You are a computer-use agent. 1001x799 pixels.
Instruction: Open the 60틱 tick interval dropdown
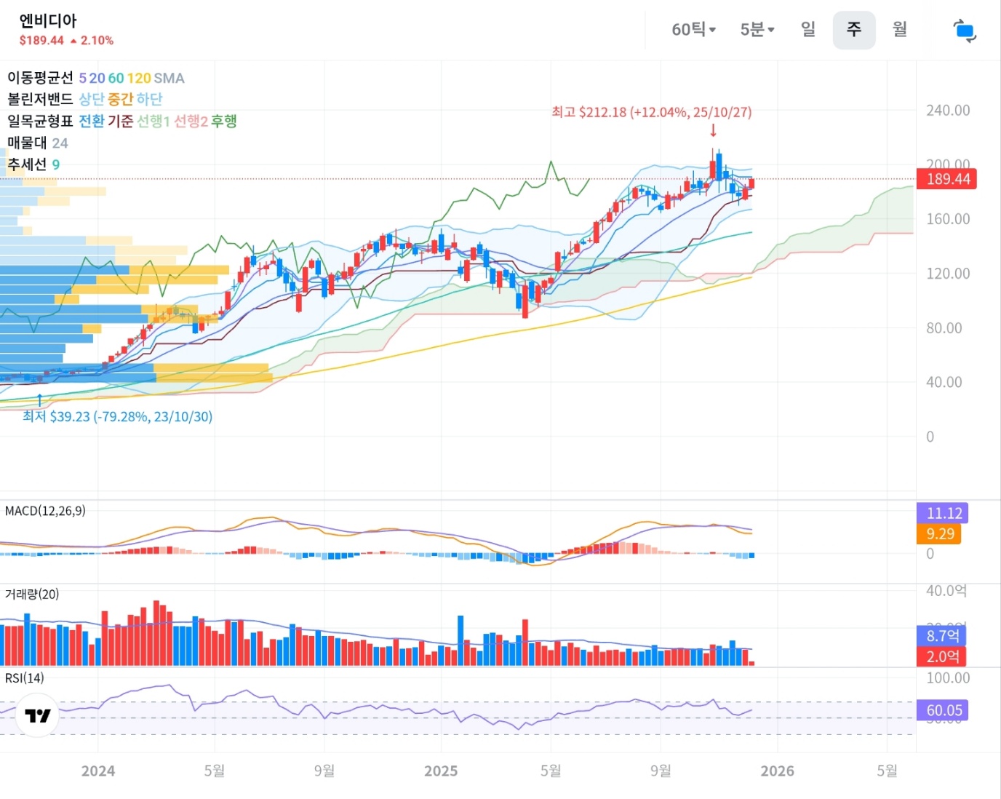(693, 30)
